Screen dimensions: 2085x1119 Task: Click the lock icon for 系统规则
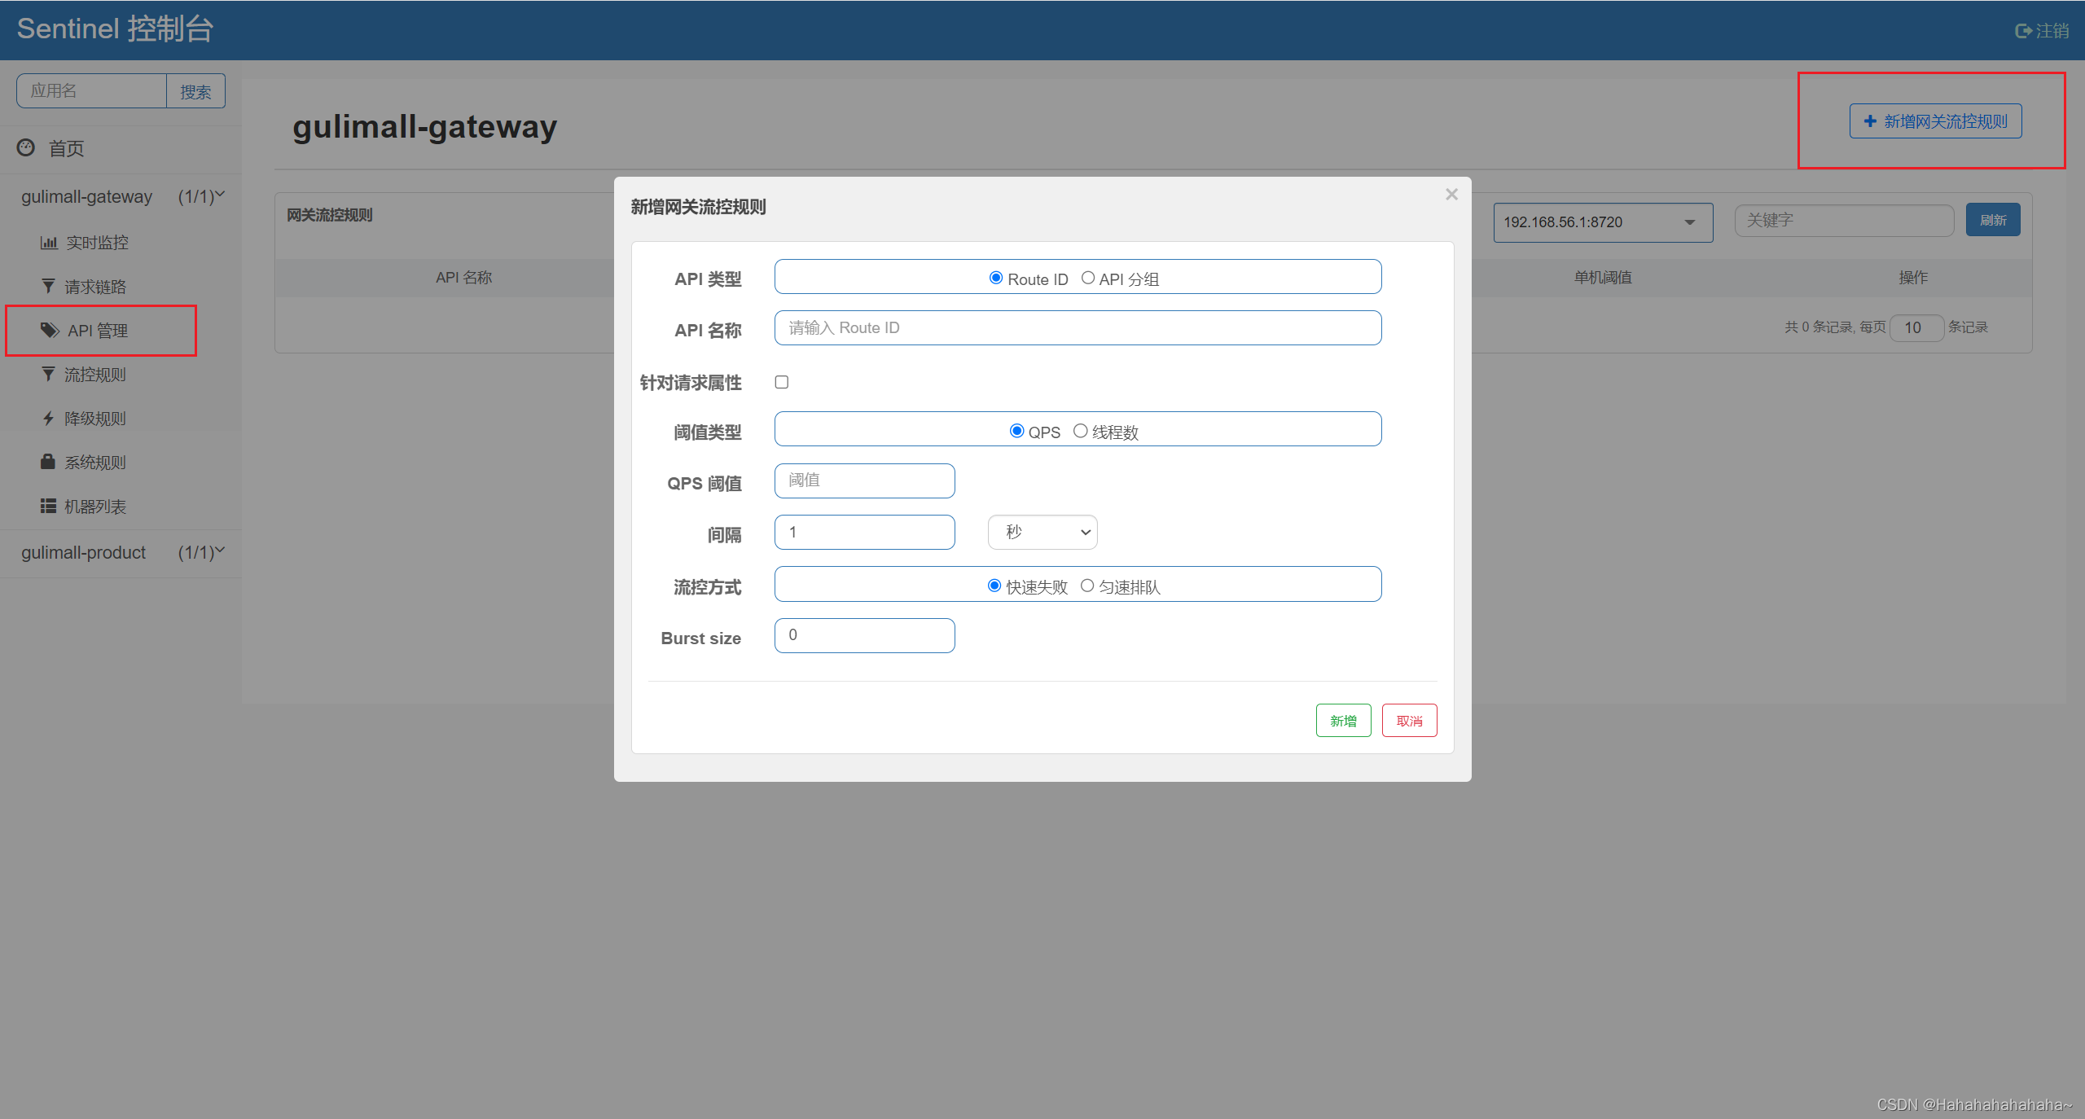click(48, 462)
